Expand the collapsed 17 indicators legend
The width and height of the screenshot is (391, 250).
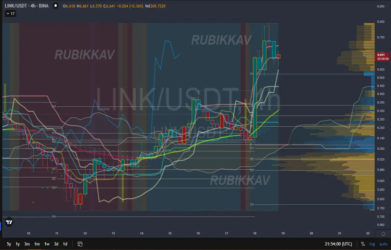10,14
